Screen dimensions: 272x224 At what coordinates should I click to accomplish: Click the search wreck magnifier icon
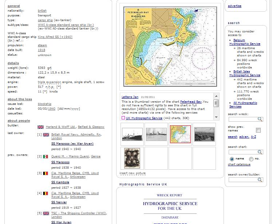click(260, 119)
